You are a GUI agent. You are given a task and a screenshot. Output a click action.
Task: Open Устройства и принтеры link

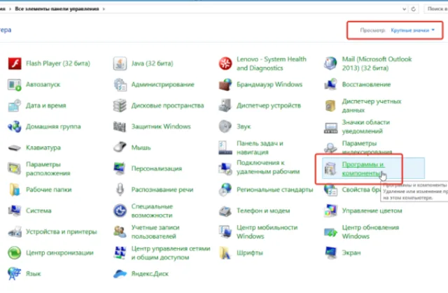pos(62,231)
